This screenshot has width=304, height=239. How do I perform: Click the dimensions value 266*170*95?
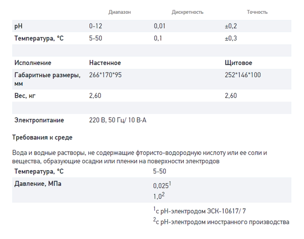point(105,75)
